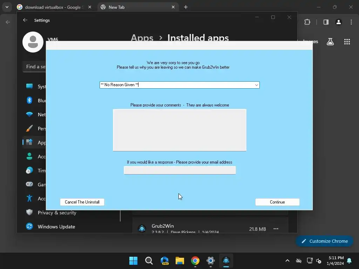Open Privacy & security in Settings

57,213
